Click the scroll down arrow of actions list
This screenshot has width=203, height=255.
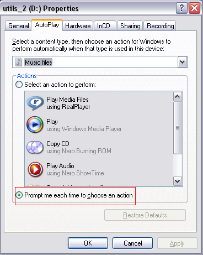[x=178, y=181]
